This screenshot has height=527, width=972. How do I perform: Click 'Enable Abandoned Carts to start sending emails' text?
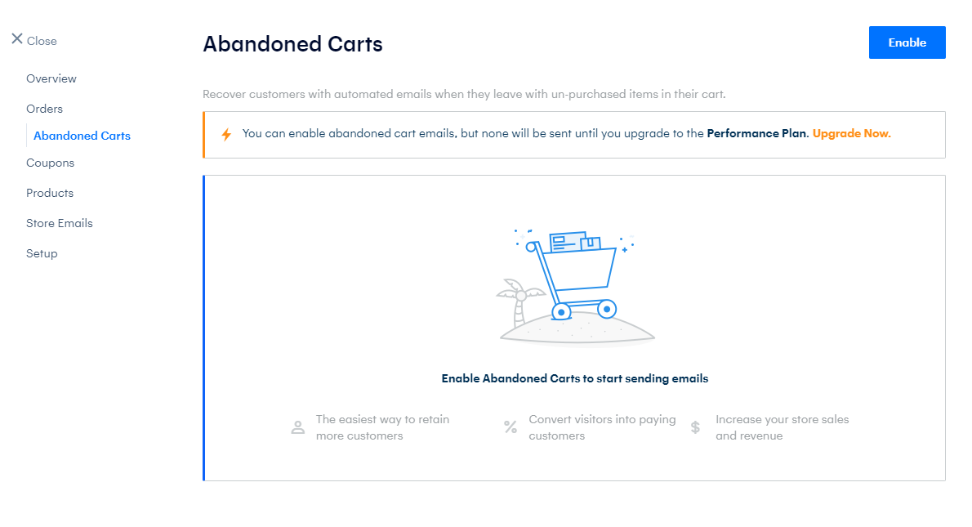575,378
